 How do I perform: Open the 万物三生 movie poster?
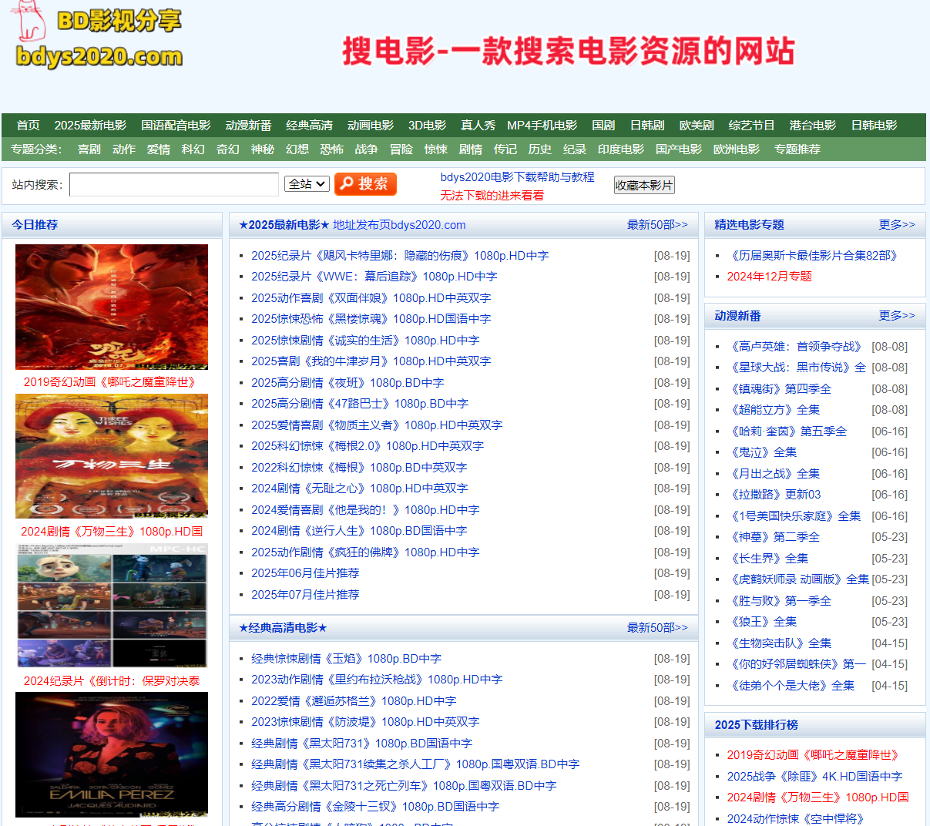112,456
